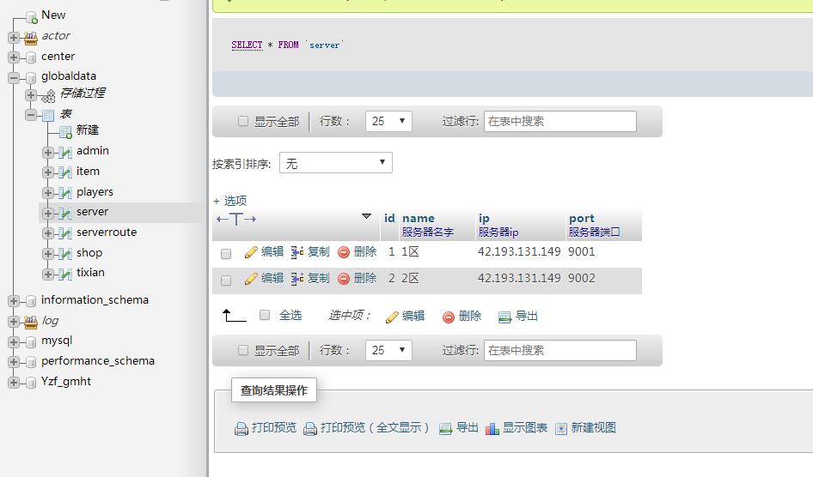813x477 pixels.
Task: Click the print preview printer icon
Action: point(241,428)
